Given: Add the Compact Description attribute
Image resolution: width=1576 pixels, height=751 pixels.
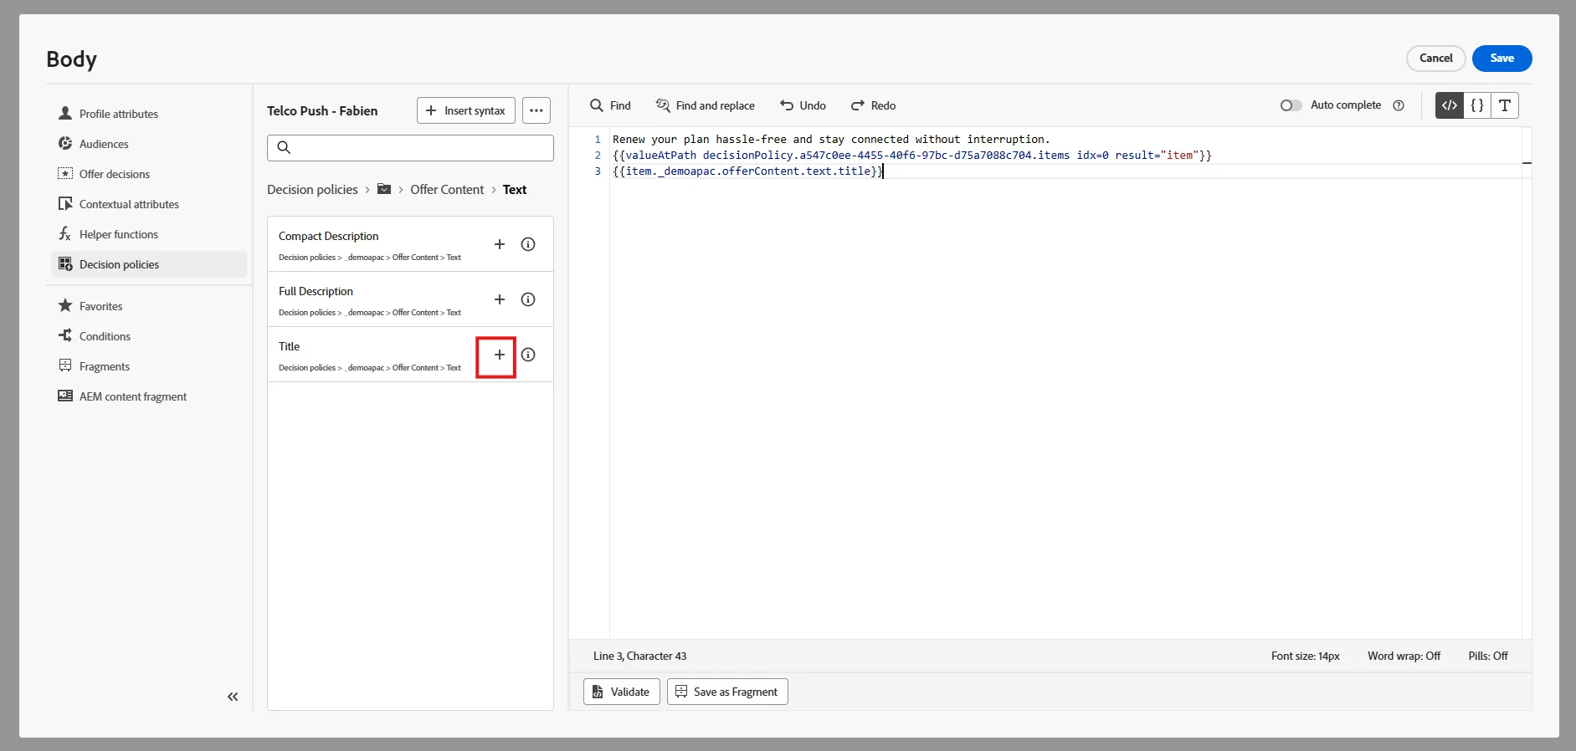Looking at the screenshot, I should pyautogui.click(x=500, y=244).
